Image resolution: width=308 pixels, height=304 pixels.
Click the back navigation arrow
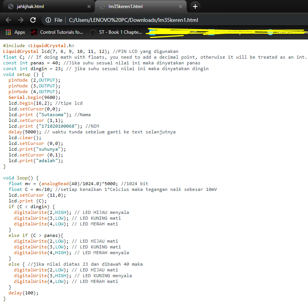(x=8, y=20)
